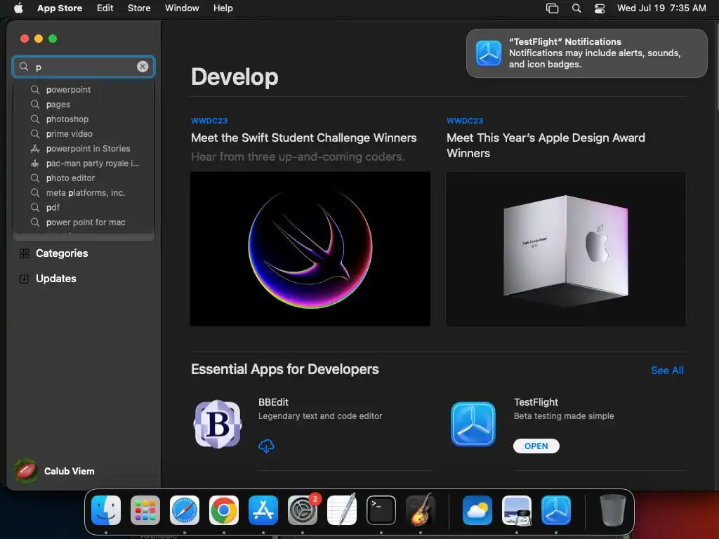The height and width of the screenshot is (539, 719).
Task: Choose the photo editor suggestion
Action: click(x=84, y=178)
